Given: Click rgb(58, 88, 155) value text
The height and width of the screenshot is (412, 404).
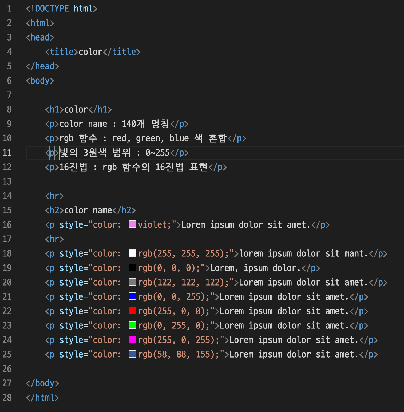Looking at the screenshot, I should (x=176, y=354).
